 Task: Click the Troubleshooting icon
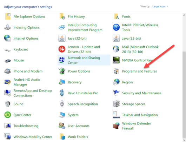tap(7, 126)
